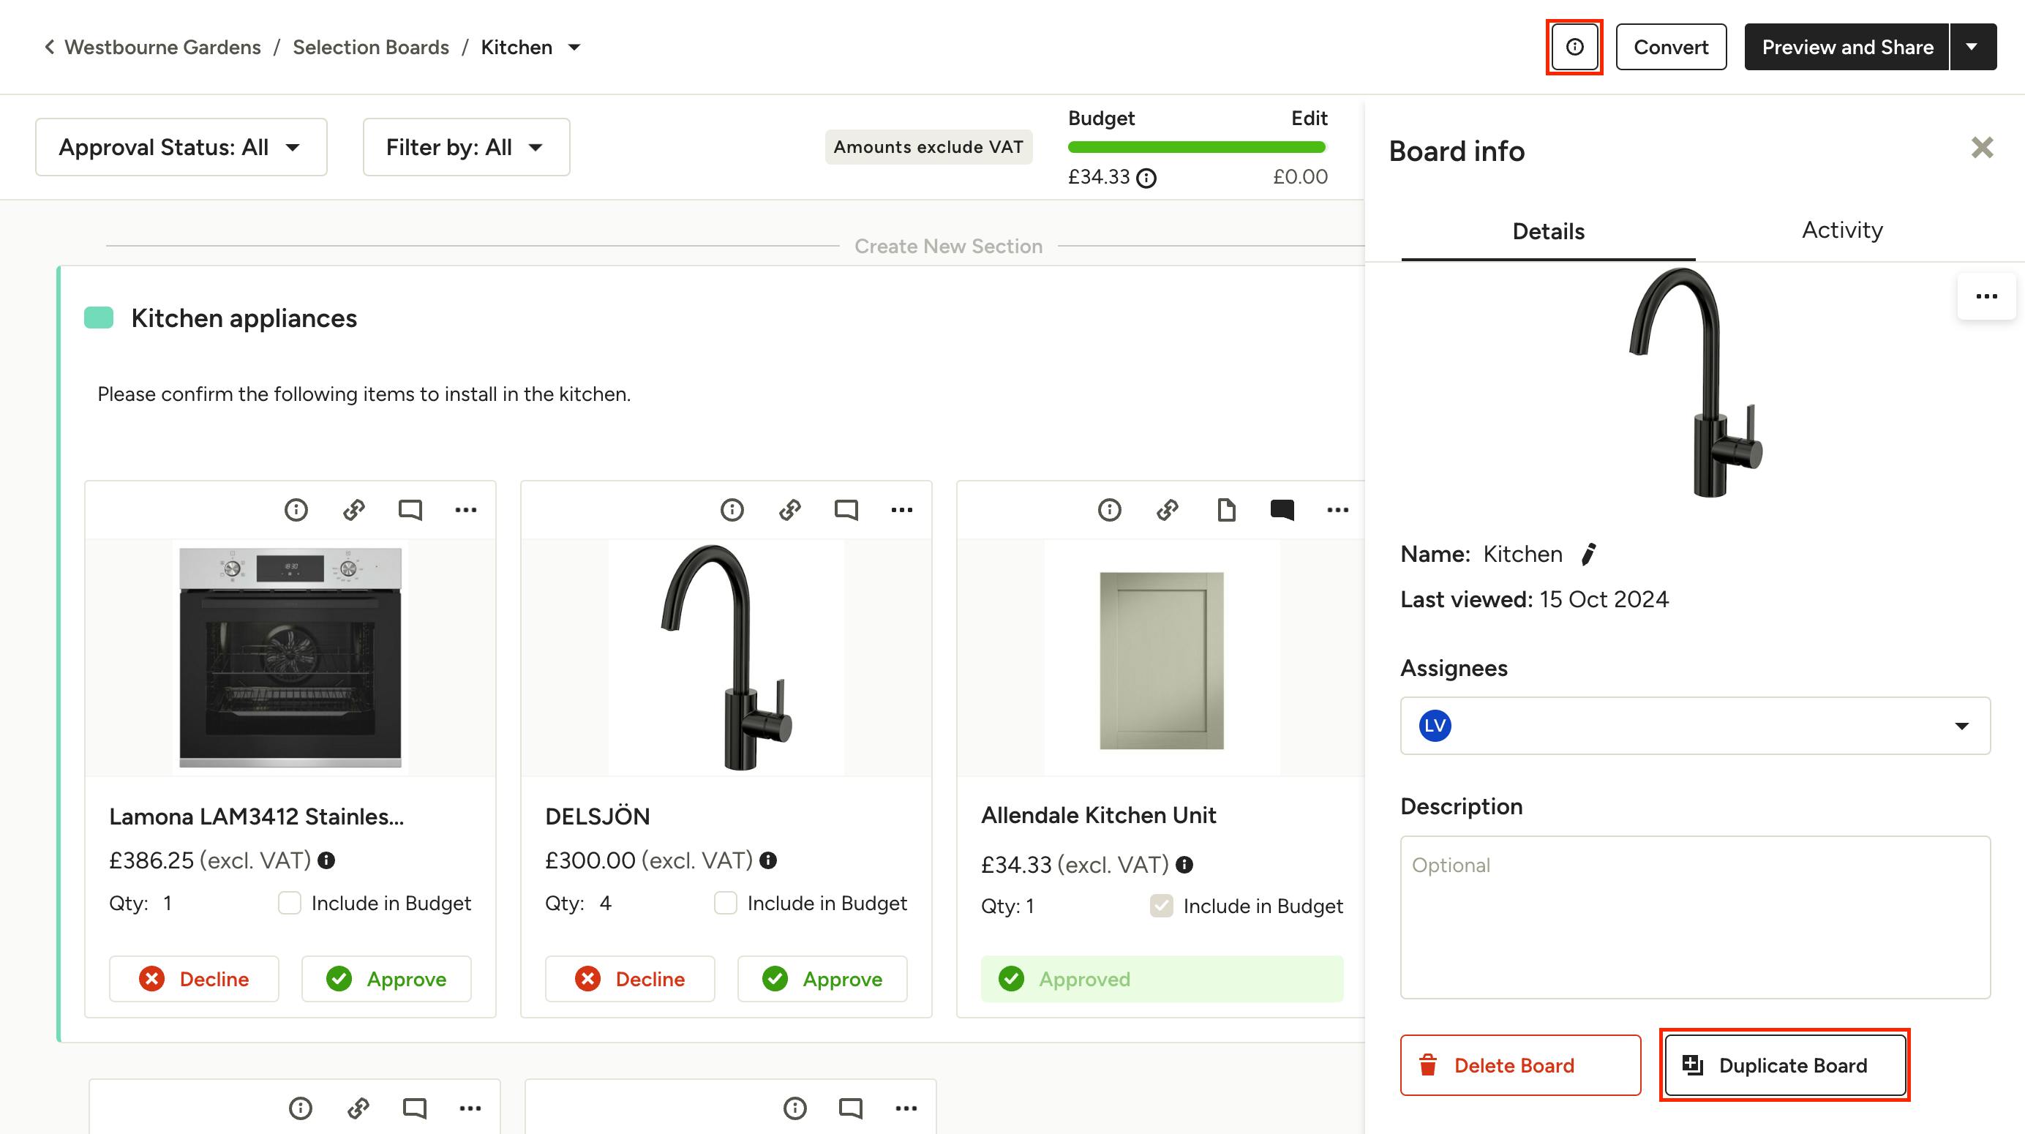The width and height of the screenshot is (2025, 1134).
Task: Select the Details tab
Action: pos(1548,231)
